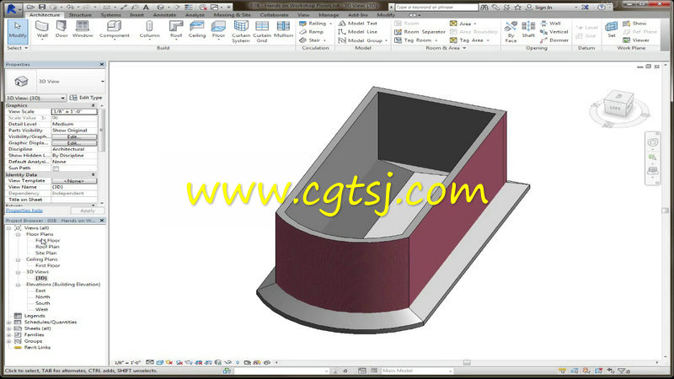Image resolution: width=674 pixels, height=379 pixels.
Task: Collapse the Ceiling Plans tree node
Action: tap(18, 259)
